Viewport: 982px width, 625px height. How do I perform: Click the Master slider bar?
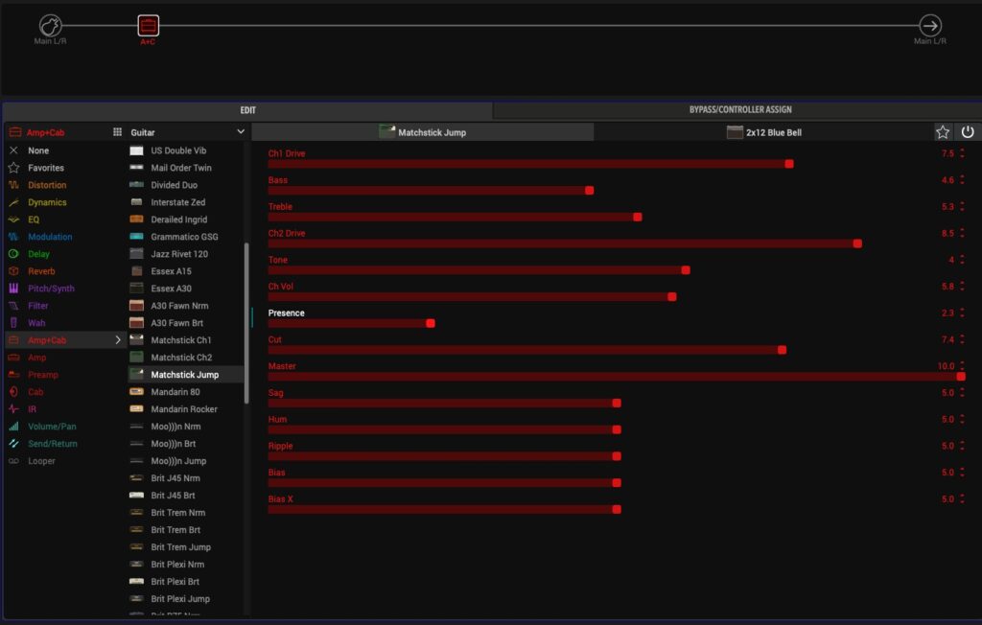(614, 377)
